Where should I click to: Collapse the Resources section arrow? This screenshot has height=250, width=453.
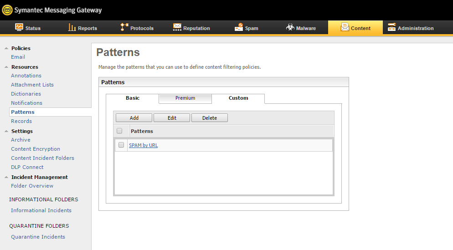coord(6,67)
